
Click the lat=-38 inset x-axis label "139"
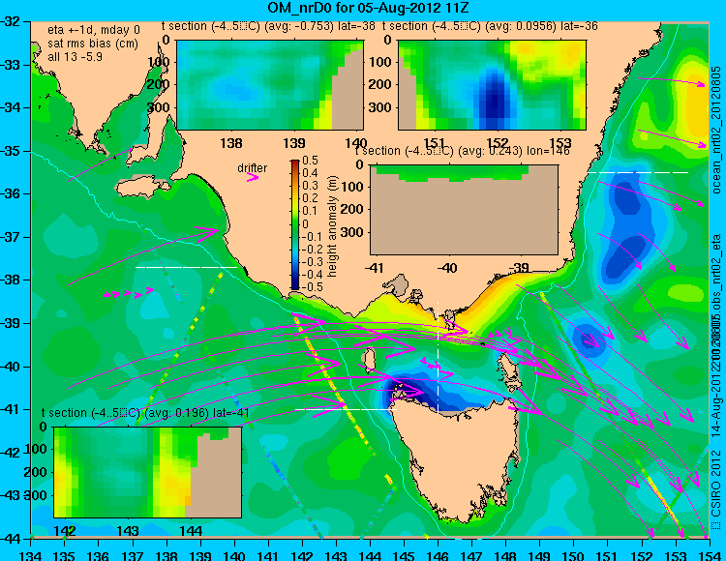pyautogui.click(x=294, y=143)
